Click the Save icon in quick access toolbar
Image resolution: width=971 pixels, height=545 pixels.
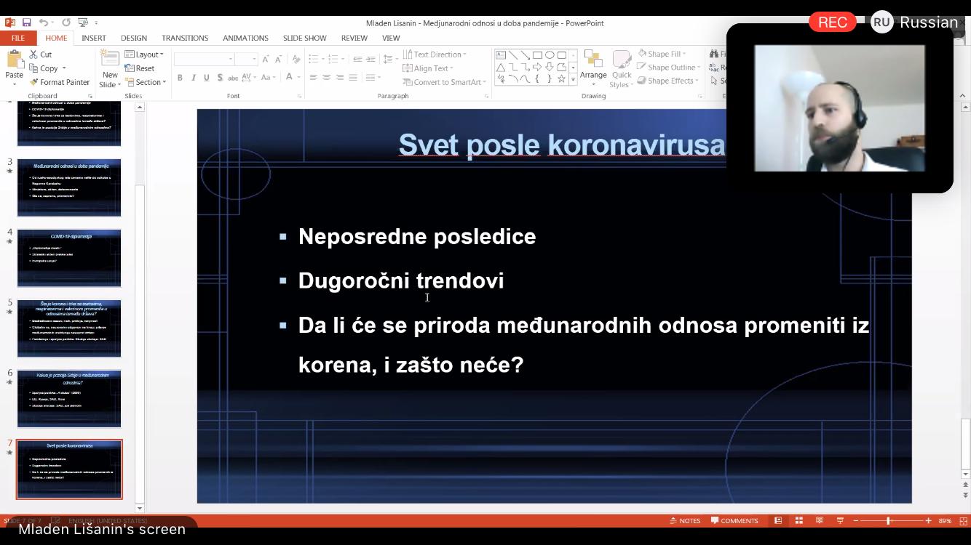pos(27,23)
